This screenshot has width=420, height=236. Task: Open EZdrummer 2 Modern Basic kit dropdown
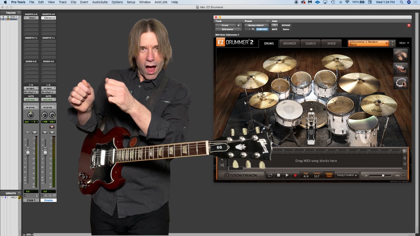point(368,43)
